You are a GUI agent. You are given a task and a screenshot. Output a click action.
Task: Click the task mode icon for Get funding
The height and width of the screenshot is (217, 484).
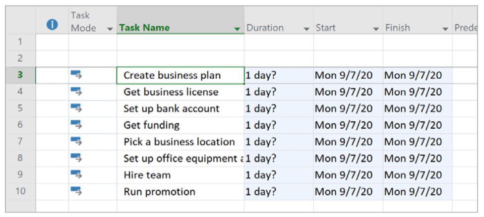[76, 125]
